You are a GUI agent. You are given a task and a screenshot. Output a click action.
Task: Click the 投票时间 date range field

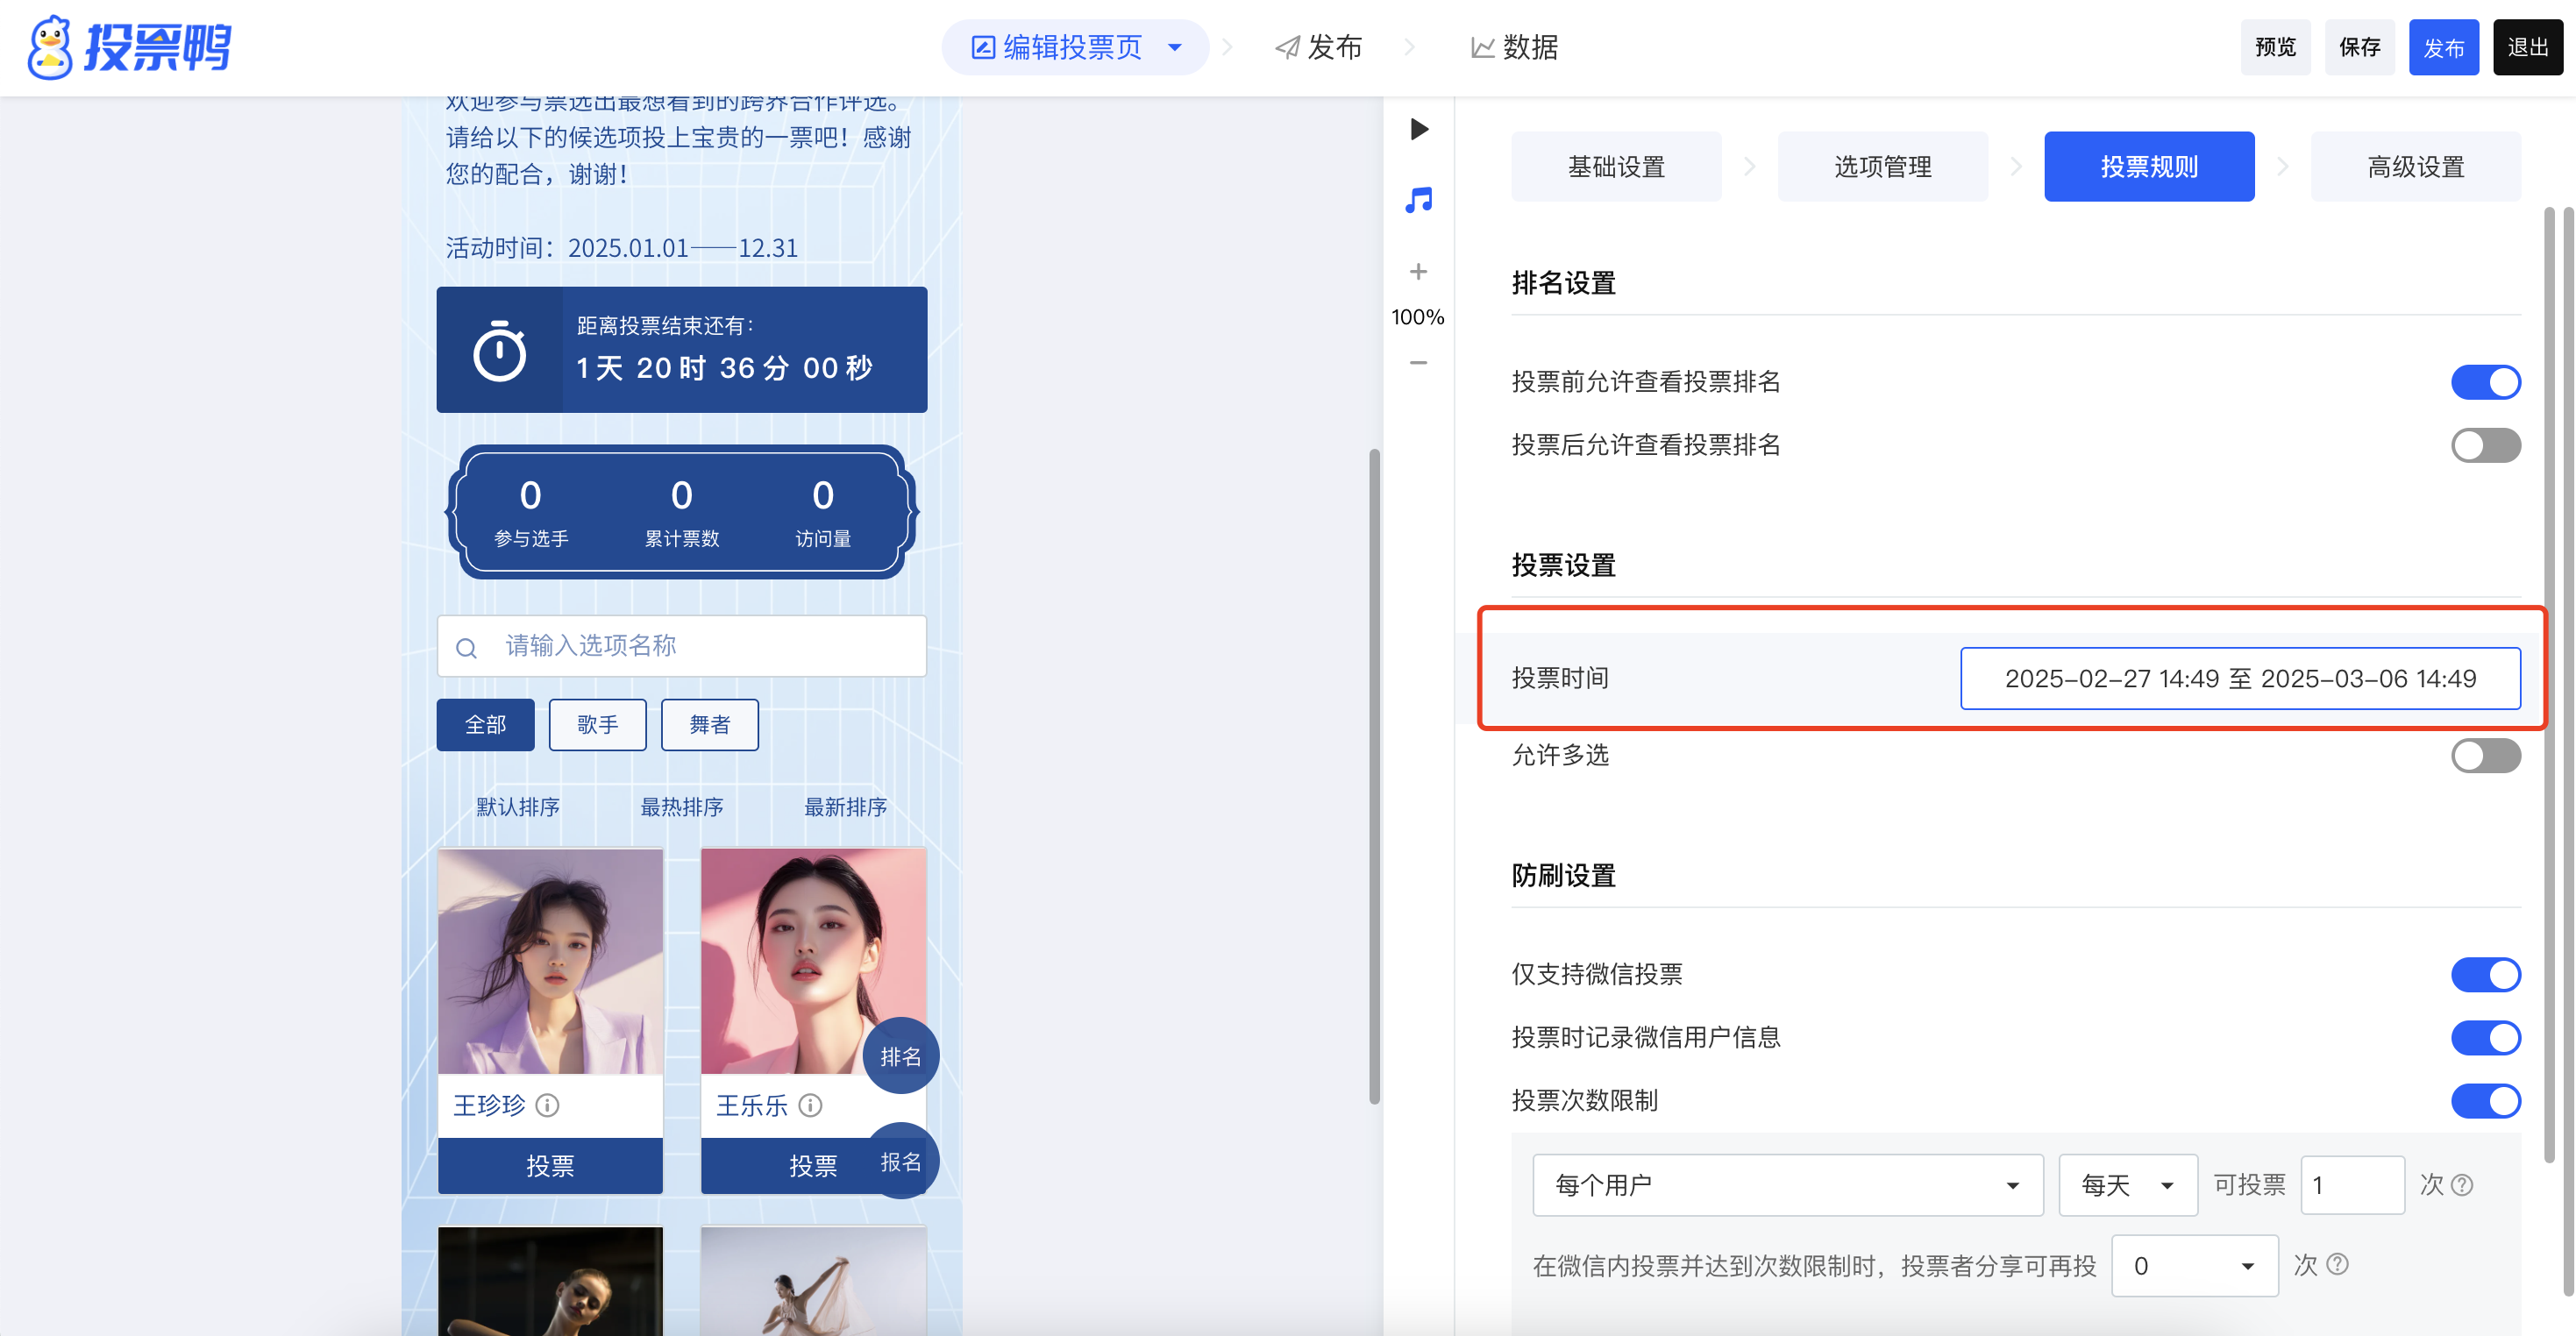(x=2240, y=678)
